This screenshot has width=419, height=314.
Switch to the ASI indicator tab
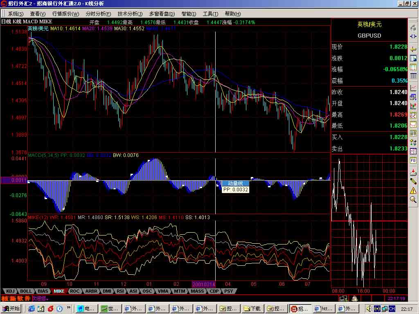pyautogui.click(x=133, y=291)
